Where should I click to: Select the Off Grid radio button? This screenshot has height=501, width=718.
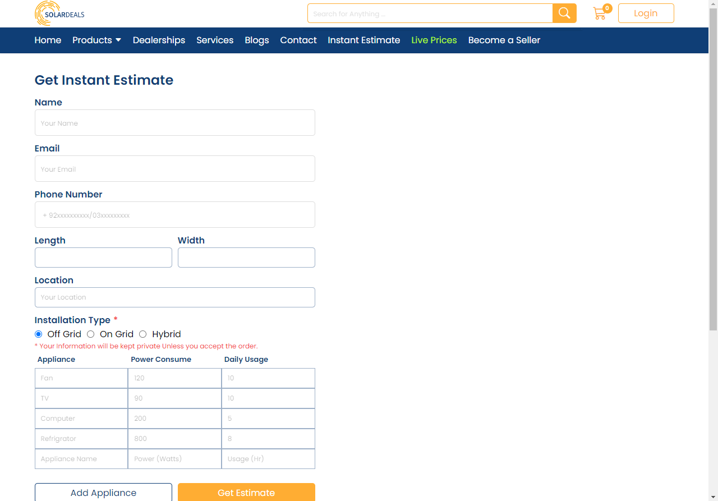tap(38, 334)
